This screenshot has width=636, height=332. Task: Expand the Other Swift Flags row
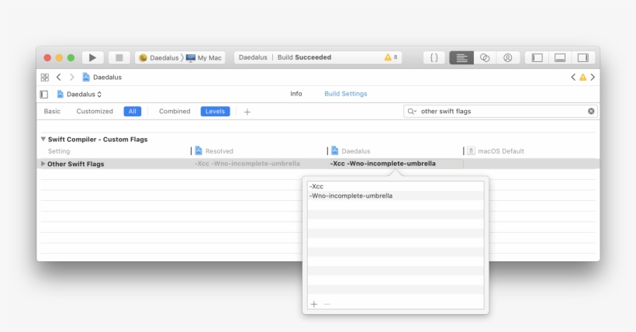click(x=43, y=164)
